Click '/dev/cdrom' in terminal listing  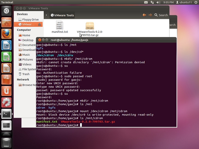point(45,55)
